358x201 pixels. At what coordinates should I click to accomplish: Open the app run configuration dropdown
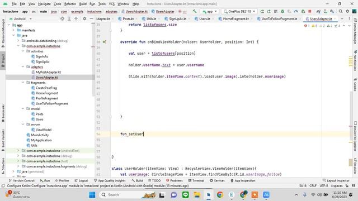(x=209, y=11)
